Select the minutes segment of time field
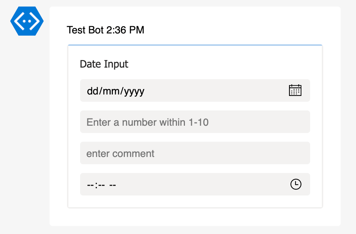 click(x=102, y=185)
